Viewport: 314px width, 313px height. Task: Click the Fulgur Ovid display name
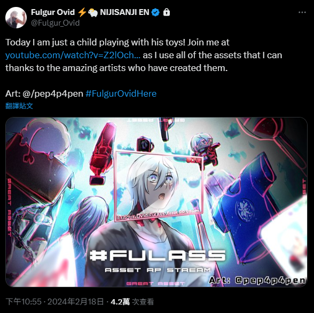tap(53, 12)
